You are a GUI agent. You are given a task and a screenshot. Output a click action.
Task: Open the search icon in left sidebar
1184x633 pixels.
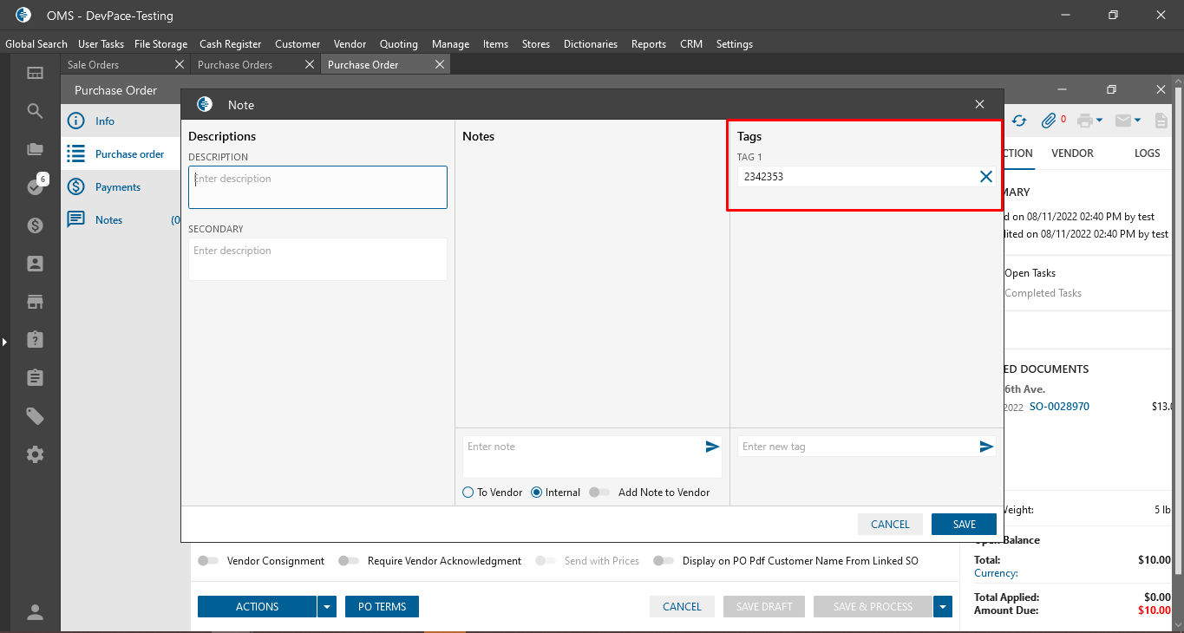35,111
